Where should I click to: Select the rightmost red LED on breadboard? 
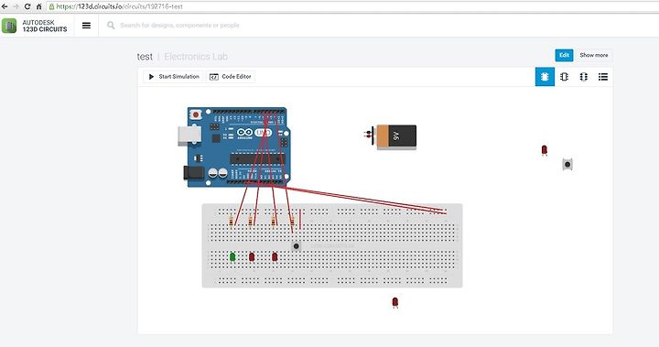click(275, 257)
